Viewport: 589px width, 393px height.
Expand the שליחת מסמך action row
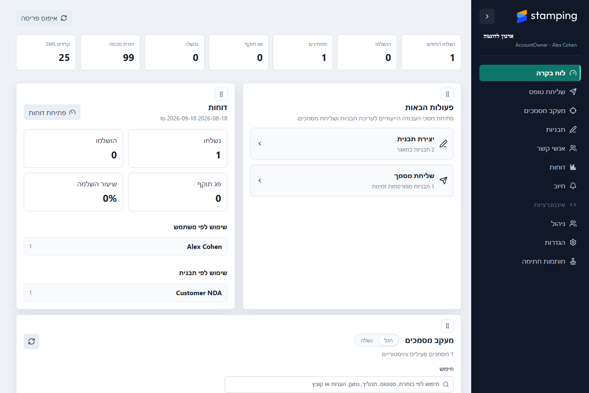pos(352,181)
